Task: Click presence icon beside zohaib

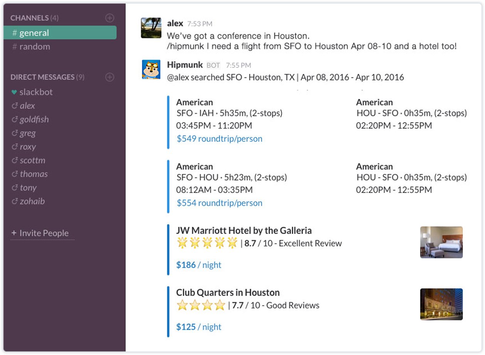Action: 15,201
